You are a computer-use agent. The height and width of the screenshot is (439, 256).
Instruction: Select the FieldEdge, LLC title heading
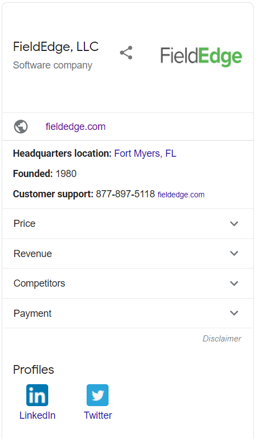[x=56, y=47]
